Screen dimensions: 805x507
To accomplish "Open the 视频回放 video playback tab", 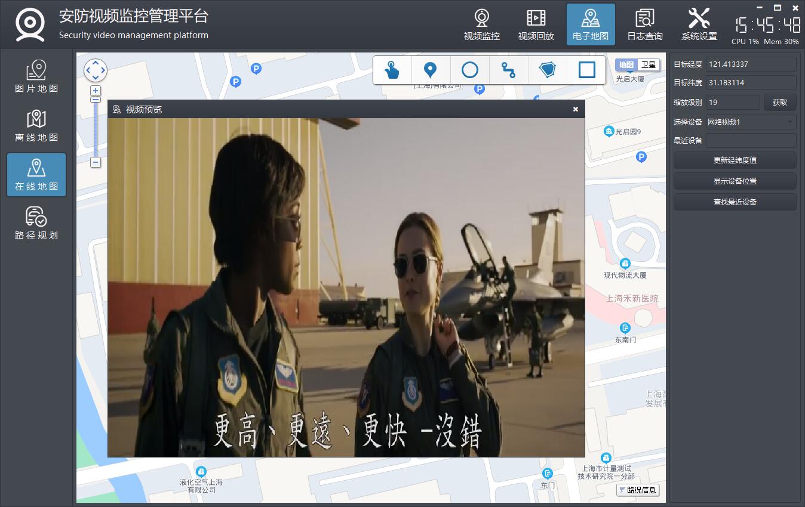I will pyautogui.click(x=536, y=25).
